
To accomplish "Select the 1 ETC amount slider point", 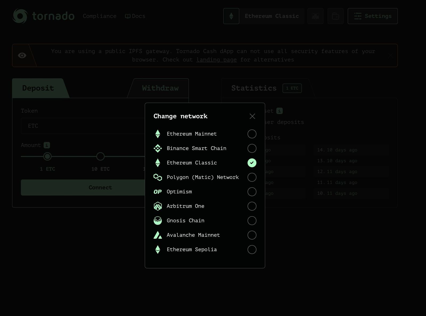I will click(47, 156).
